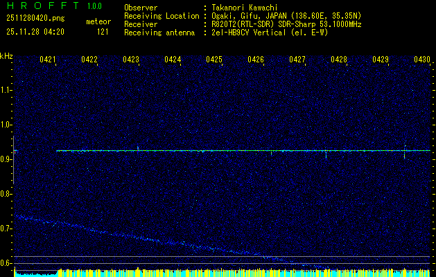Select the 0425 time marker
Screen dimensions: 436x277
(x=214, y=60)
